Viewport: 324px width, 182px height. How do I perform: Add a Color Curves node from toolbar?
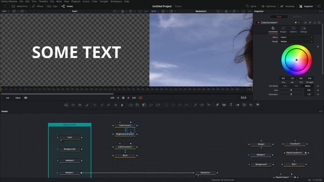[x=102, y=105]
